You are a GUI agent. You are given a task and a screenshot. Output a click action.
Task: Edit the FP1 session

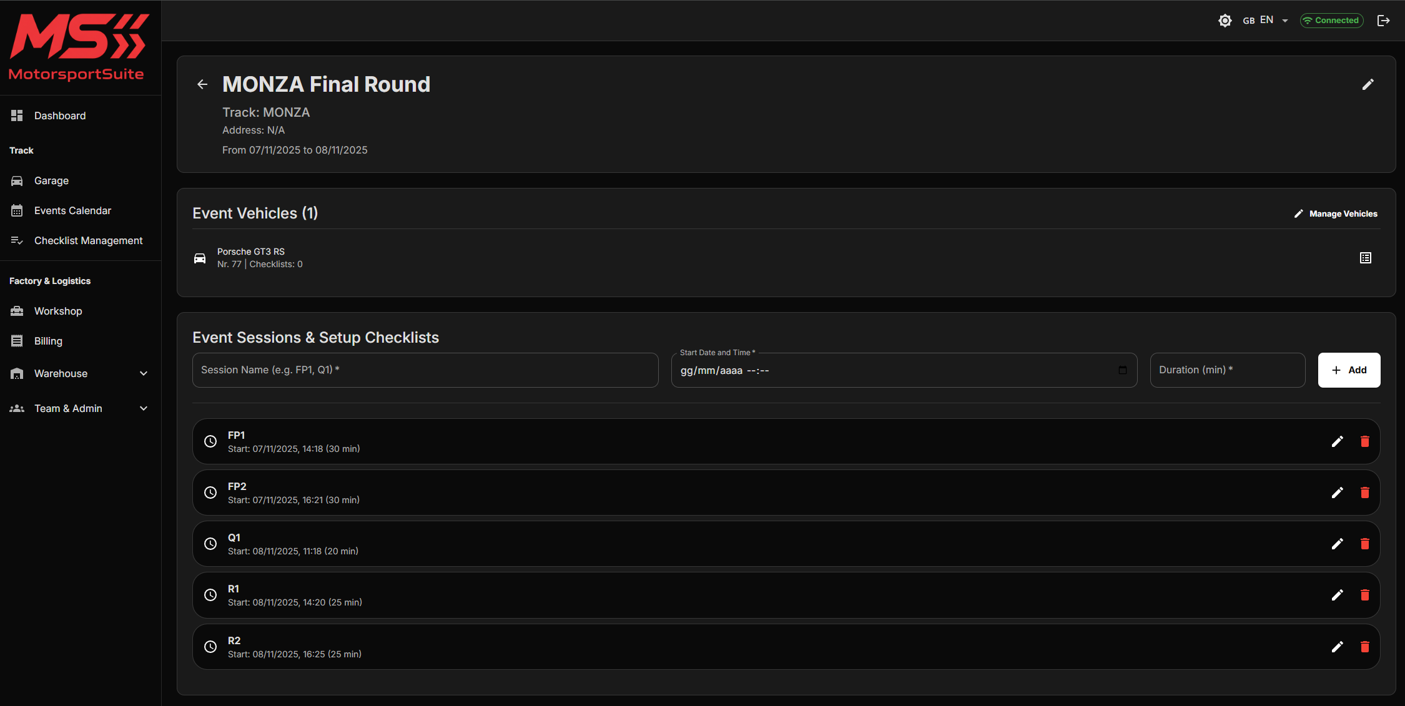coord(1337,441)
